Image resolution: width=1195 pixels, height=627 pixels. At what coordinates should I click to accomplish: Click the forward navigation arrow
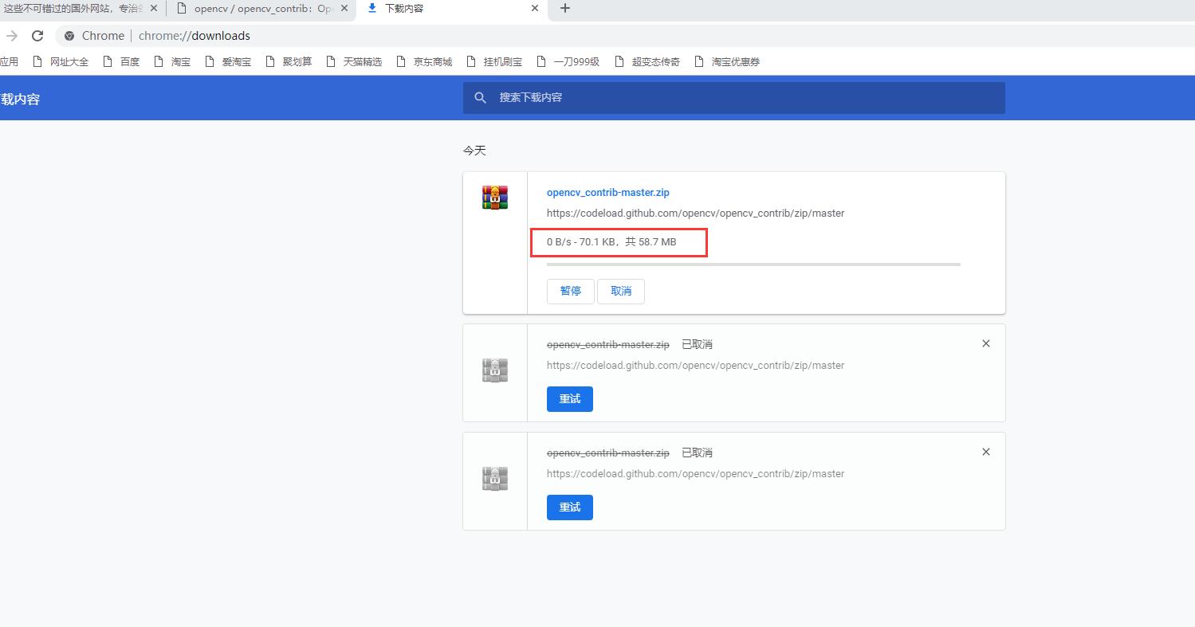tap(11, 36)
